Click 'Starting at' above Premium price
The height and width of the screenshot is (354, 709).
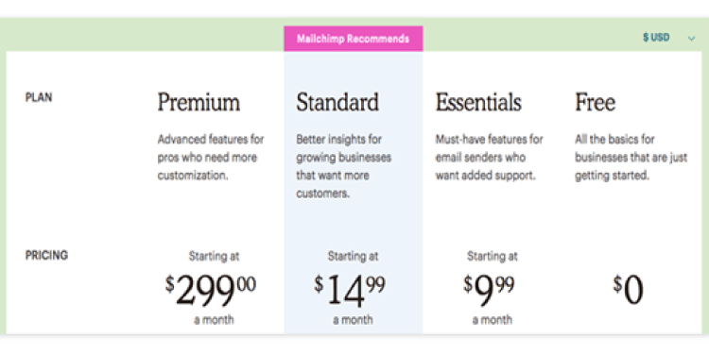[214, 257]
